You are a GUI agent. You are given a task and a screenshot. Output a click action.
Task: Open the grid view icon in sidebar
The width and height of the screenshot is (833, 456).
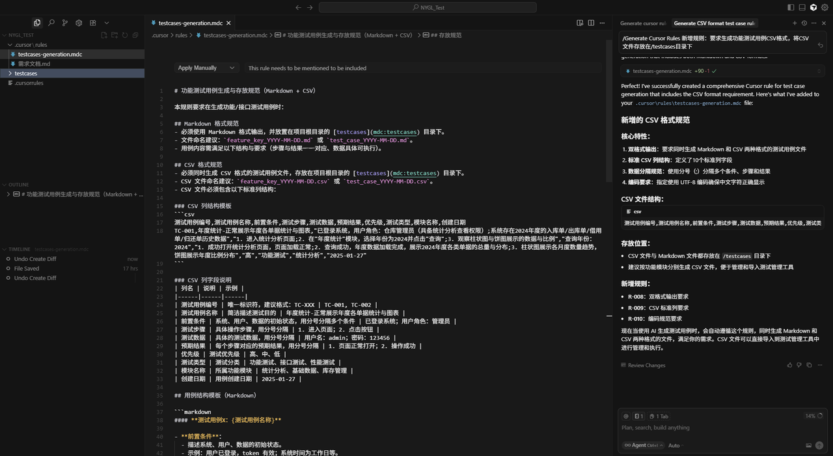[93, 23]
